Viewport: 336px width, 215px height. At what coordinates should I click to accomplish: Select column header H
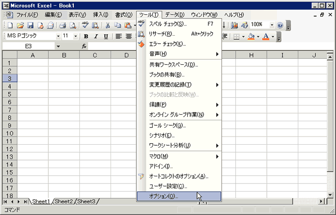tap(251, 55)
